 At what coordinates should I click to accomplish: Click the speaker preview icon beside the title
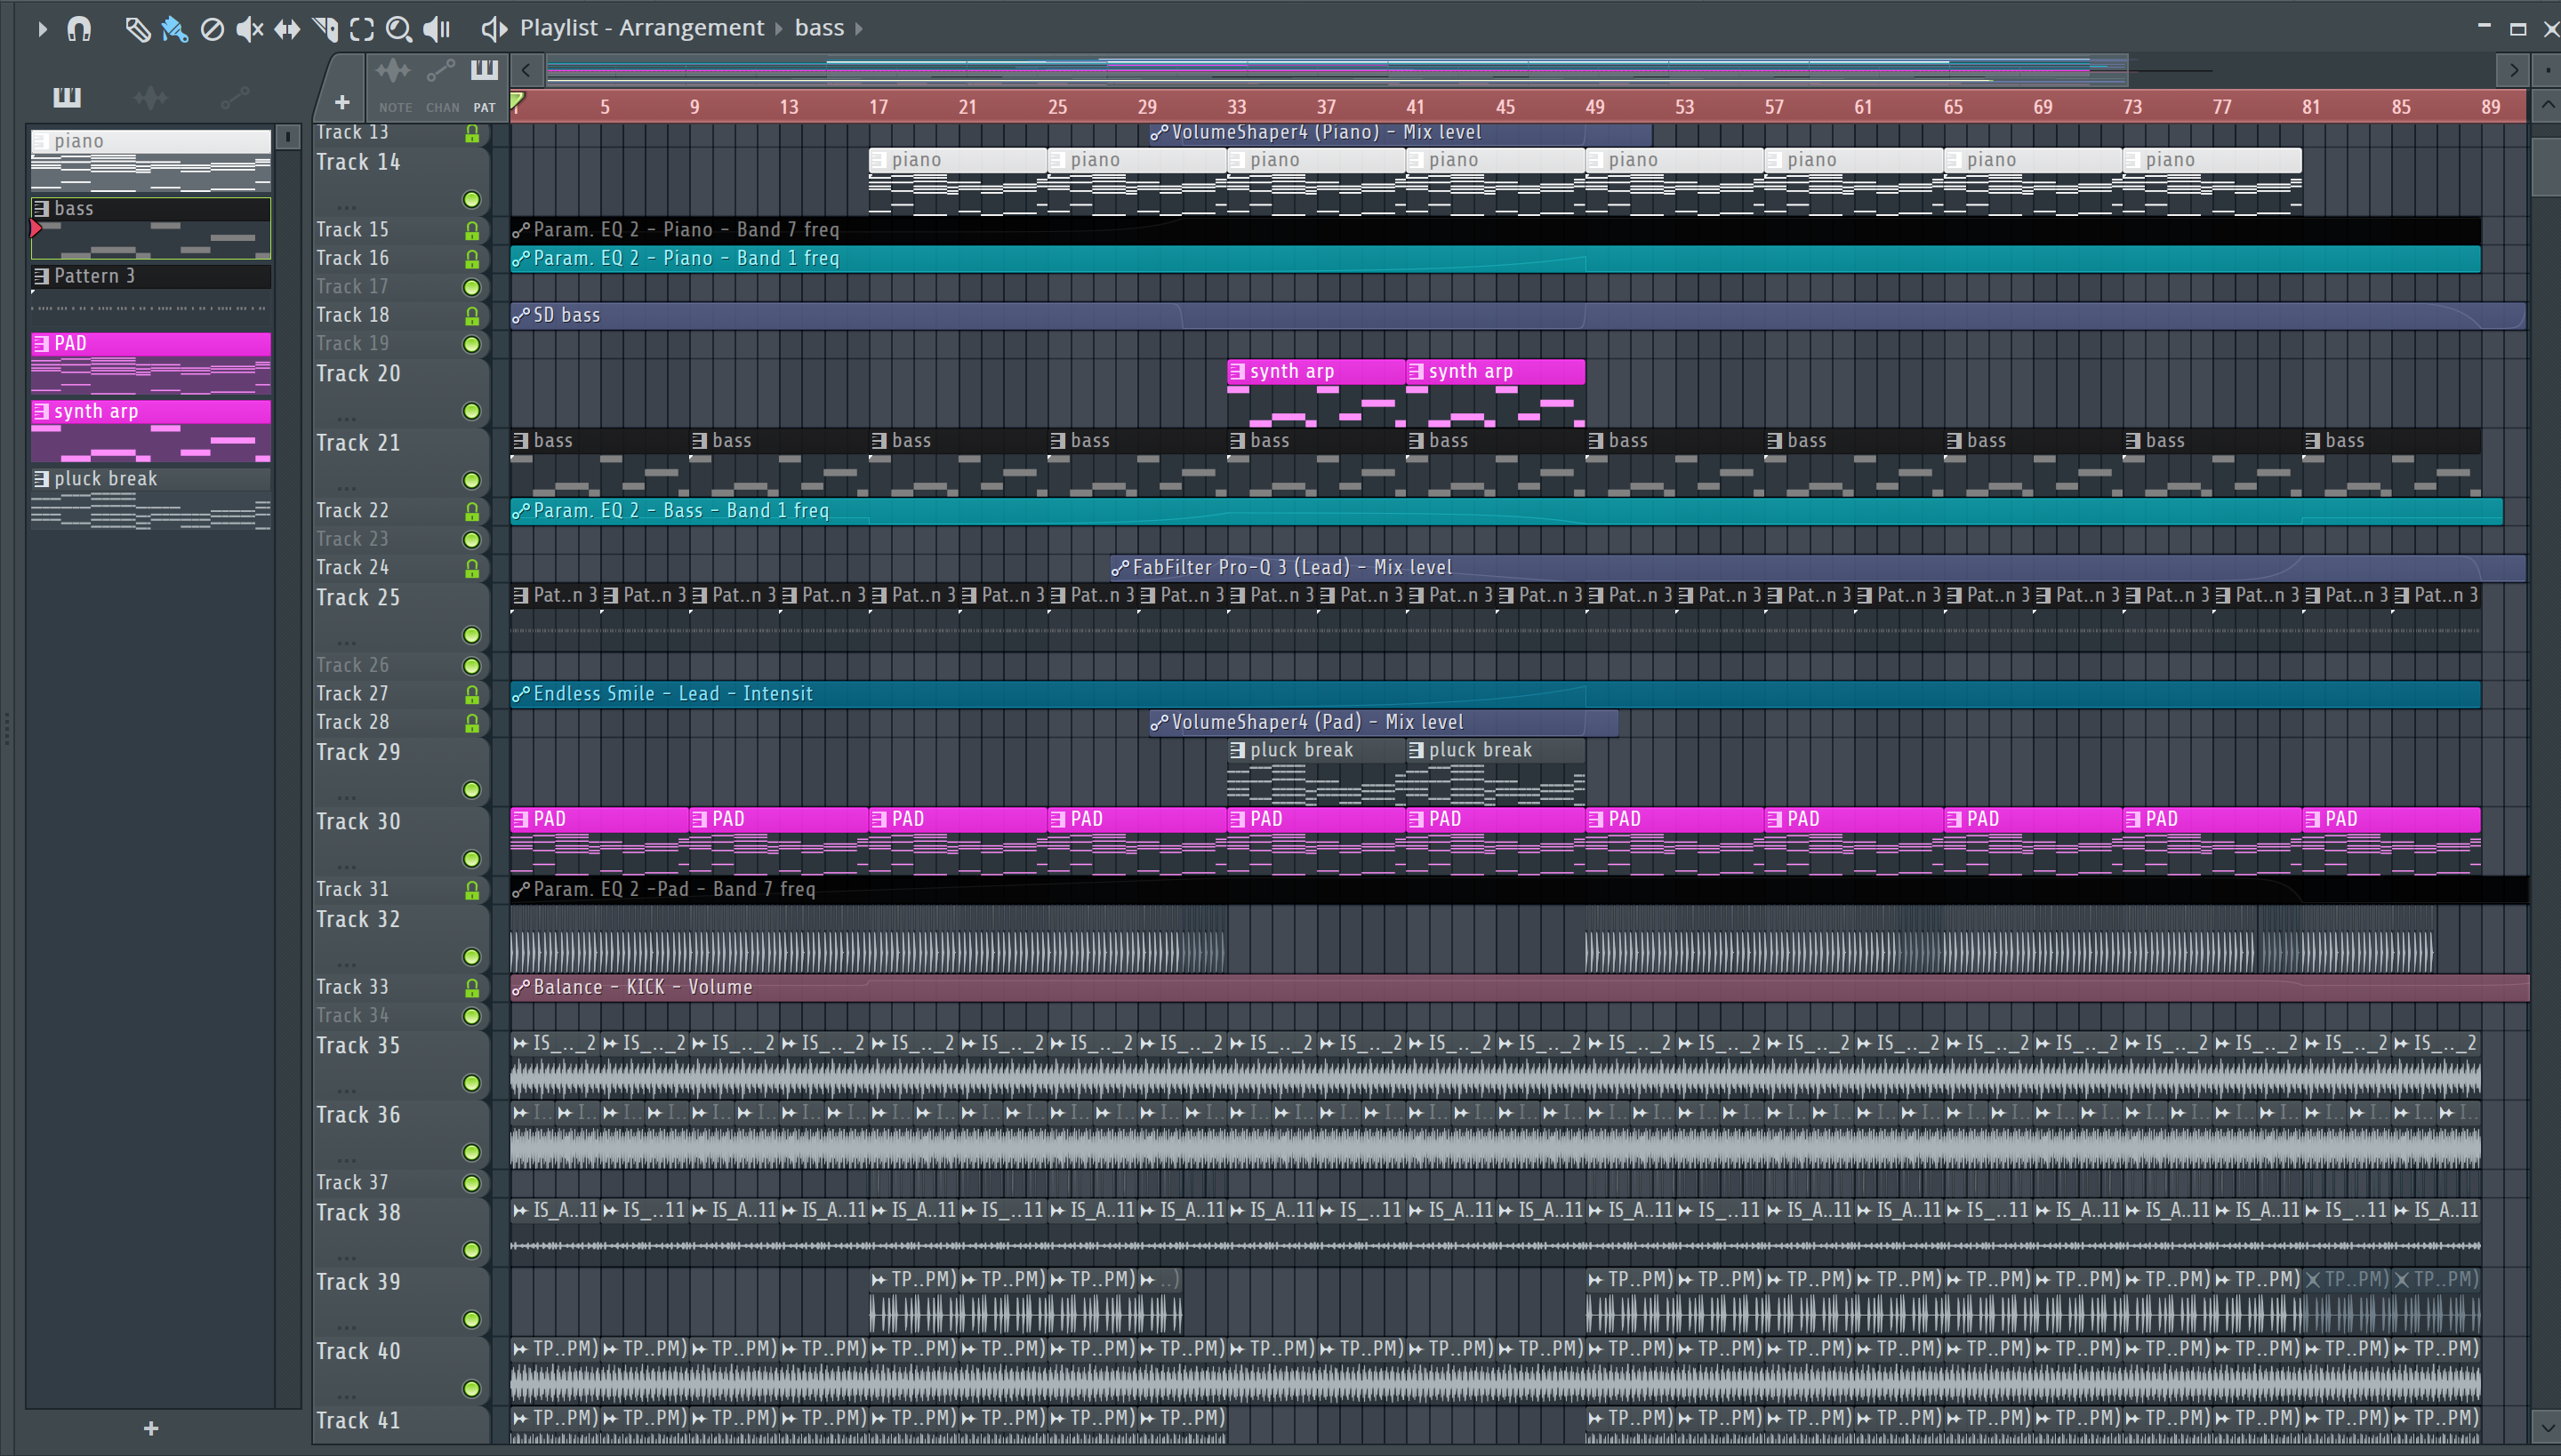tap(494, 29)
